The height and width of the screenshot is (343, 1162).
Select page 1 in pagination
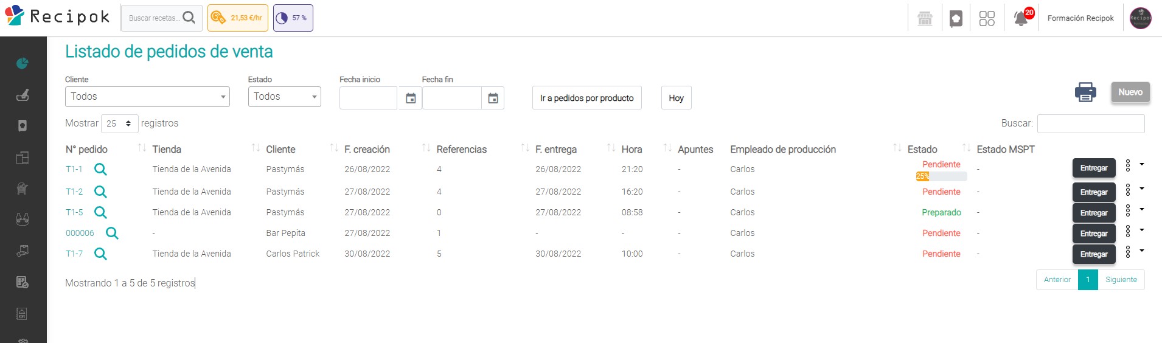point(1088,280)
